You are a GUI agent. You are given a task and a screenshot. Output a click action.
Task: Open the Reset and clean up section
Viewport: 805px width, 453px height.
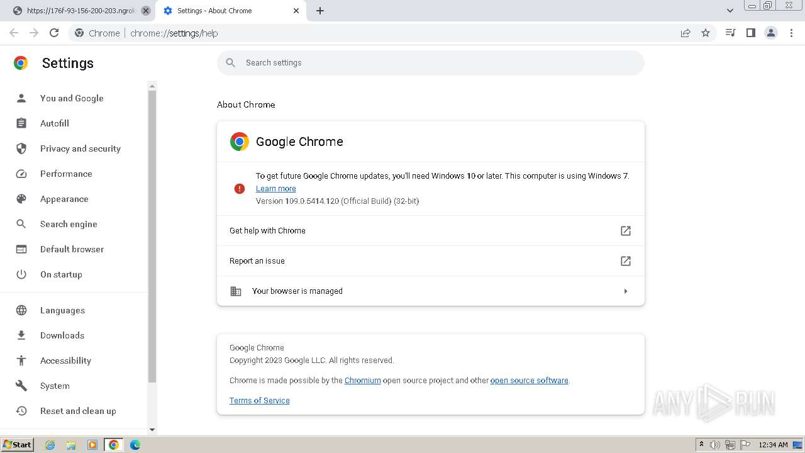(78, 411)
